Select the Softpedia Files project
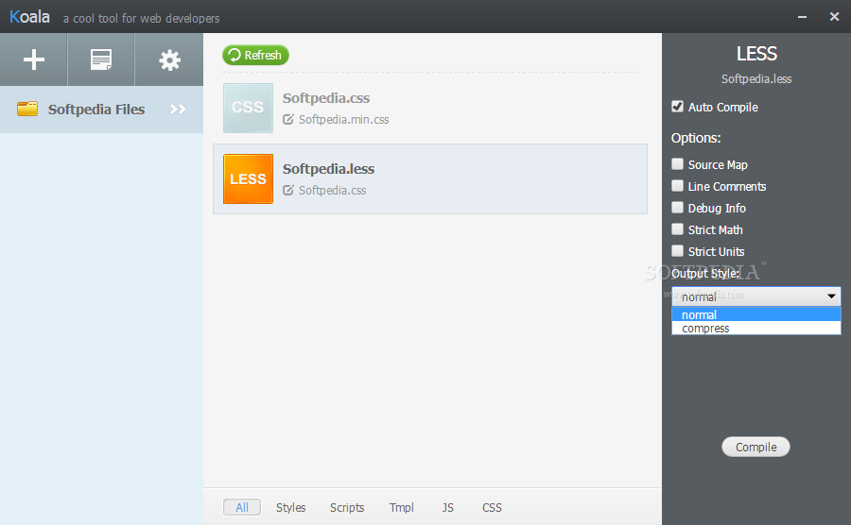The image size is (851, 525). click(101, 110)
